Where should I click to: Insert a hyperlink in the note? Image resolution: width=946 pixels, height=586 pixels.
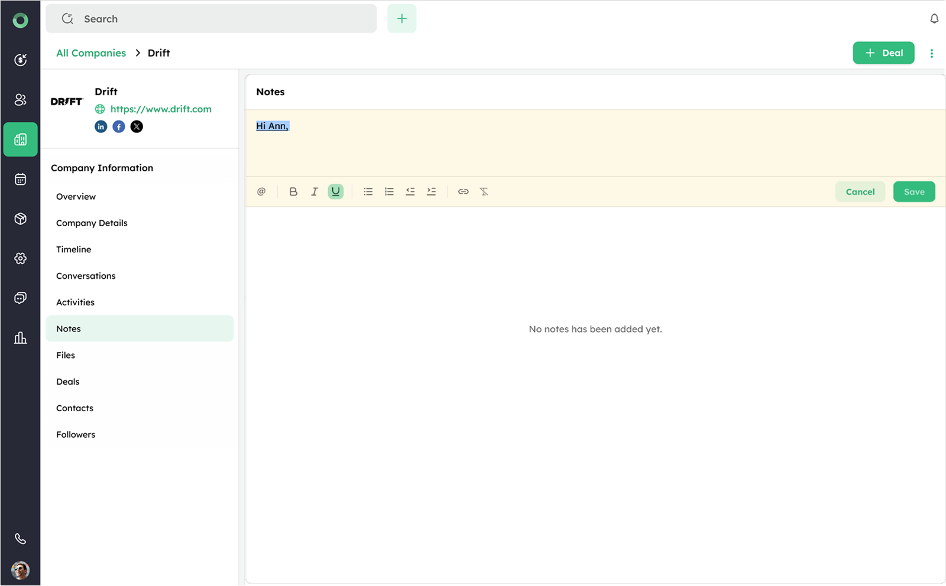464,191
